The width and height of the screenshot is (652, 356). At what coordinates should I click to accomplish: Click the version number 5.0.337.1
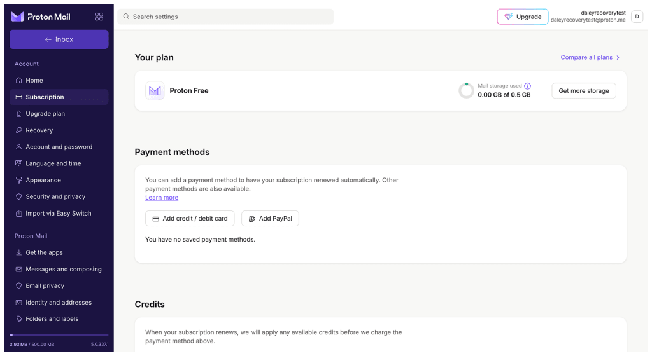(x=100, y=345)
